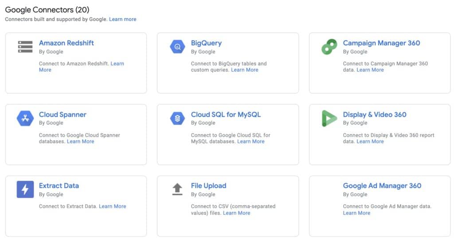The width and height of the screenshot is (454, 241).
Task: Select the BigQuery connector title
Action: coord(206,43)
